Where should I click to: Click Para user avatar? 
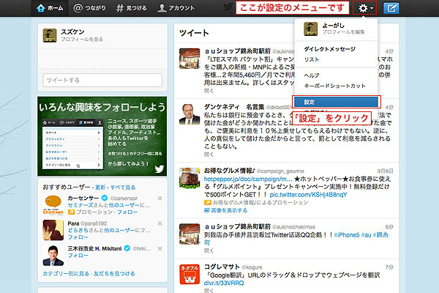tap(53, 230)
